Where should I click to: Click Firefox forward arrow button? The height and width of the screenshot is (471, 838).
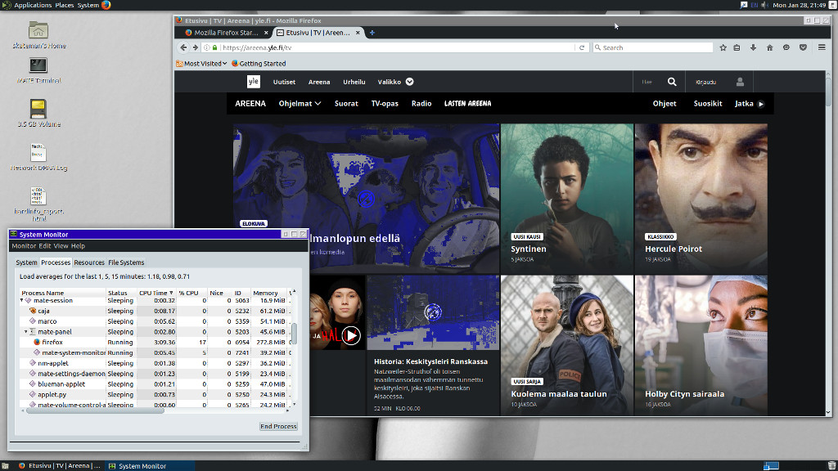coord(195,47)
